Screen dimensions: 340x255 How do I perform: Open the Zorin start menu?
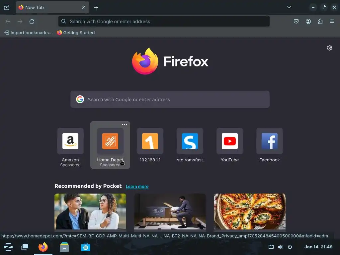(8, 247)
